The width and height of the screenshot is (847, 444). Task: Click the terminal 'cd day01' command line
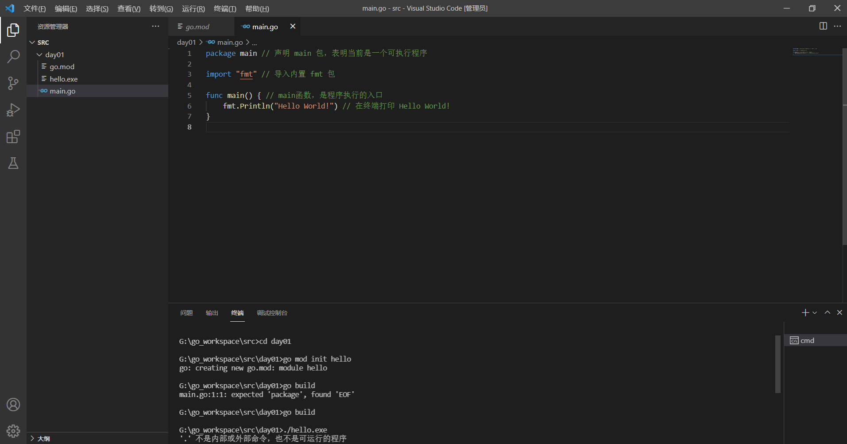pos(235,341)
